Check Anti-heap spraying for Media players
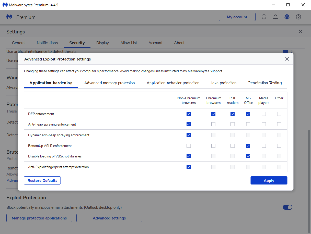 tap(264, 124)
